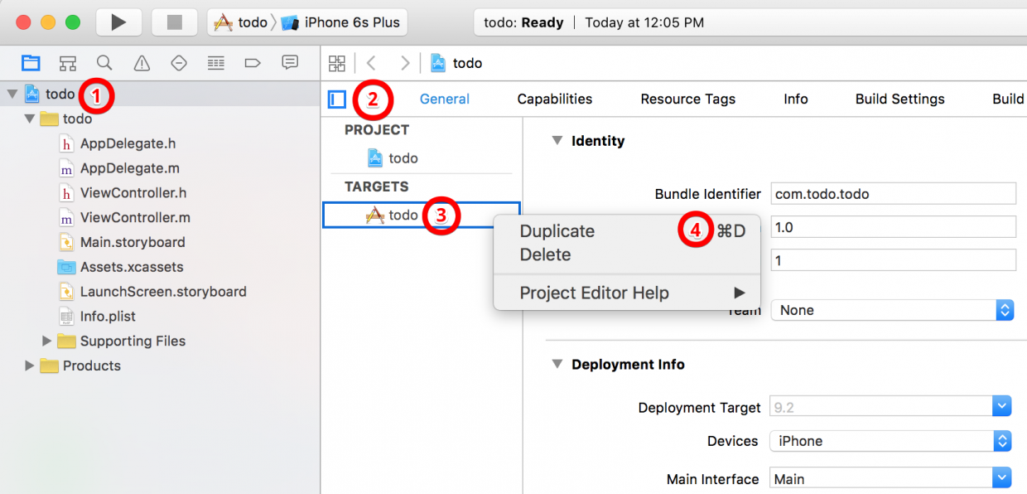
Task: Click the Bundle Identifier text field
Action: click(x=892, y=194)
